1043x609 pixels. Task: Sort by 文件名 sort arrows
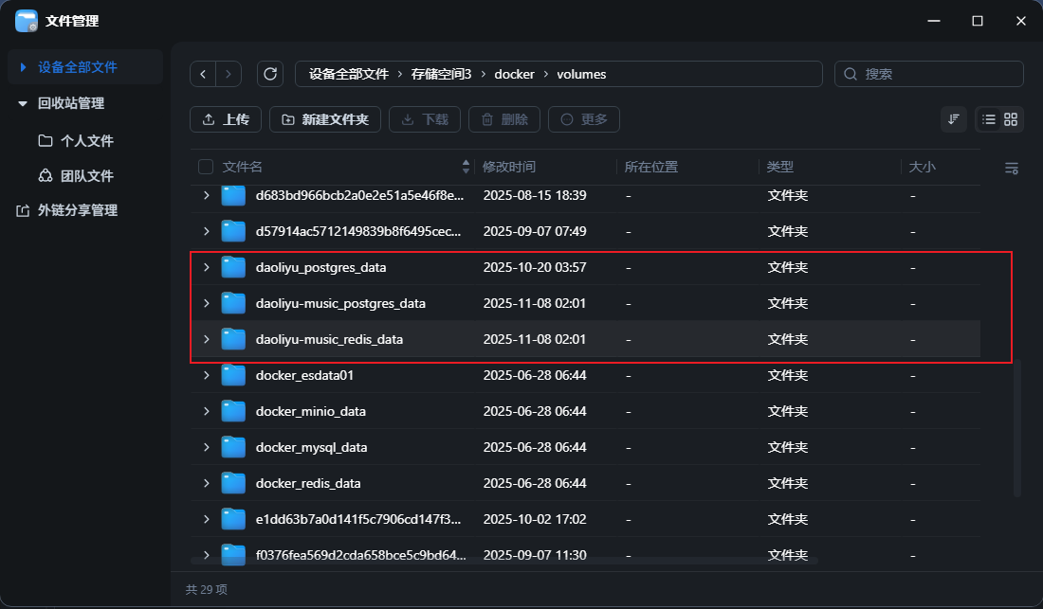pyautogui.click(x=466, y=167)
